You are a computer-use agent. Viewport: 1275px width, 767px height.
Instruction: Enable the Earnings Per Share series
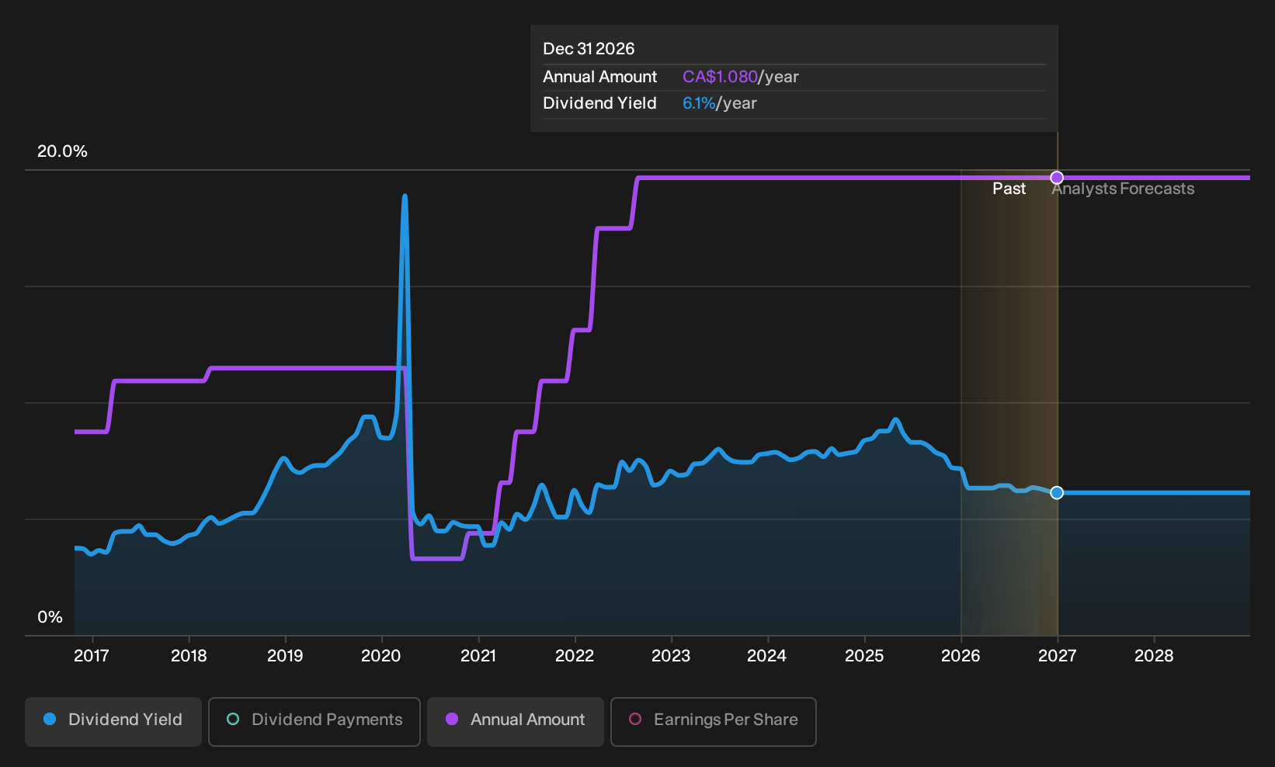(714, 721)
